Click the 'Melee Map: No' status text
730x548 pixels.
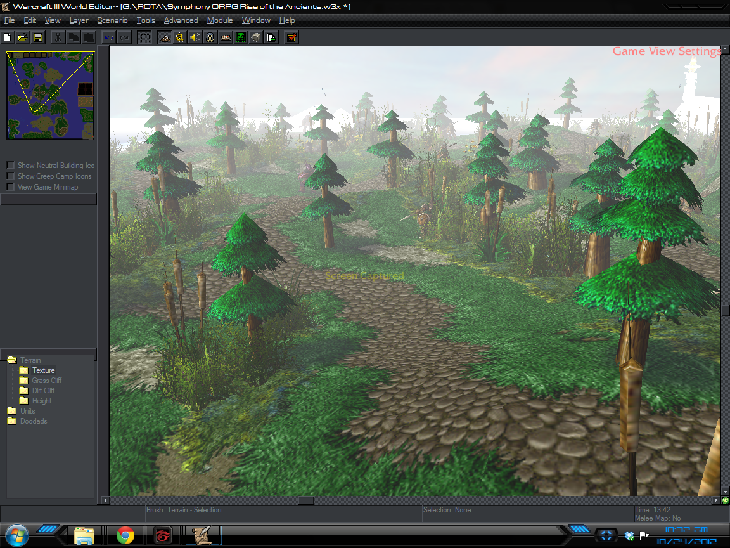[x=657, y=518]
